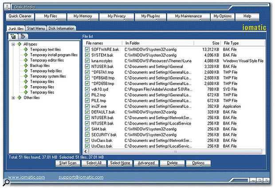The height and width of the screenshot is (189, 275).
Task: Toggle checkbox for ~DF67A1.tmp
Action: click(87, 72)
